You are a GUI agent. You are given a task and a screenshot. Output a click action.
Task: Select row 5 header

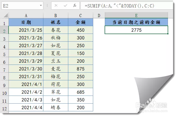tap(4, 53)
